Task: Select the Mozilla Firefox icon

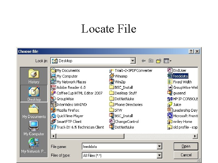Action: [x=53, y=110]
